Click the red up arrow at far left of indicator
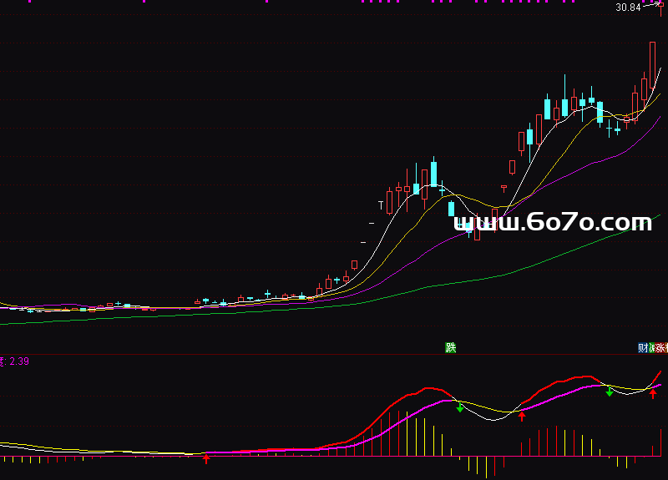 pos(206,457)
